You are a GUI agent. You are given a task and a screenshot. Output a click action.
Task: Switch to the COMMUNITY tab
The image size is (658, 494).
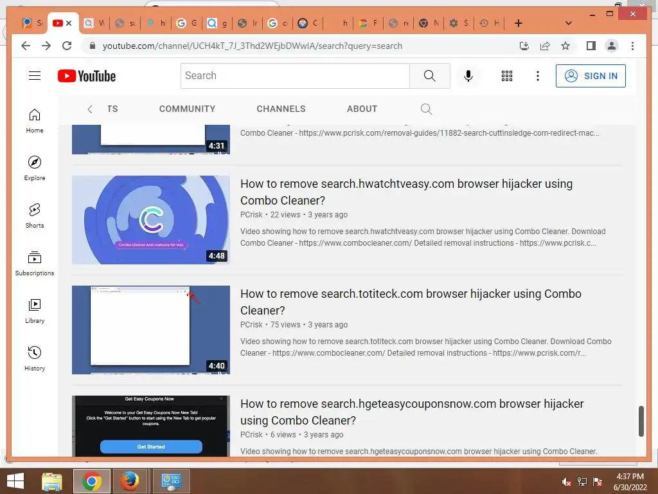[187, 109]
